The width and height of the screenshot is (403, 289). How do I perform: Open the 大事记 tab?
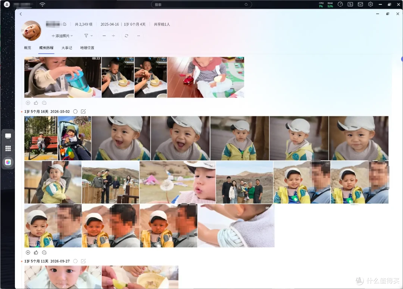coord(67,47)
